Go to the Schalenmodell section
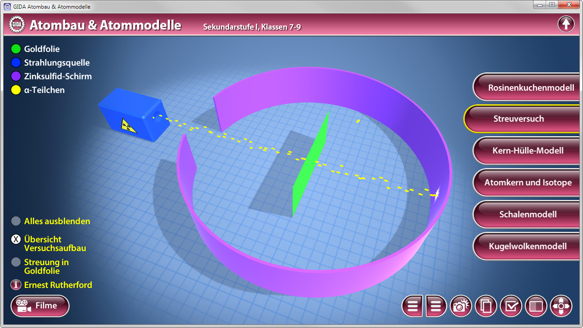This screenshot has height=328, width=583. [527, 215]
